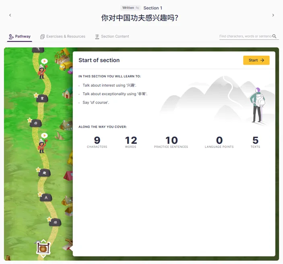The height and width of the screenshot is (264, 283).
Task: Click the Start of section heading
Action: (x=99, y=60)
